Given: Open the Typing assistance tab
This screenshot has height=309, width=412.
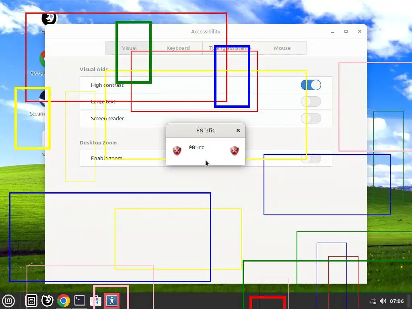Looking at the screenshot, I should [230, 48].
